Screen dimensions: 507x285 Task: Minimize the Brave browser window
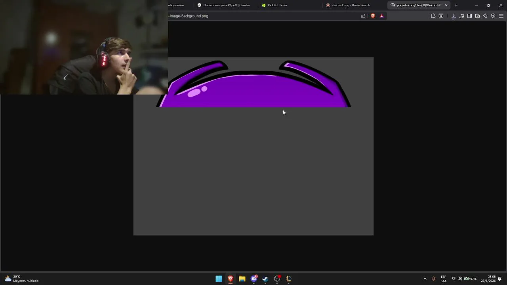coord(477,5)
